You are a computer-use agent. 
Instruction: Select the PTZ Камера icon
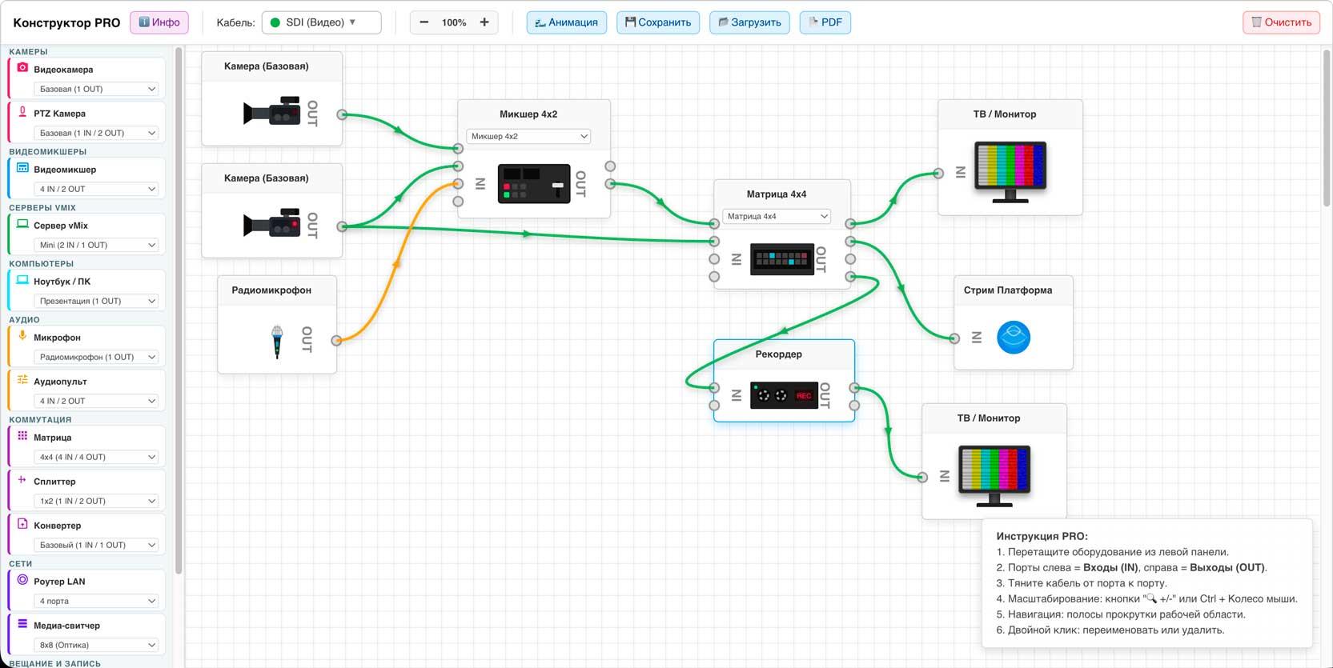click(22, 112)
